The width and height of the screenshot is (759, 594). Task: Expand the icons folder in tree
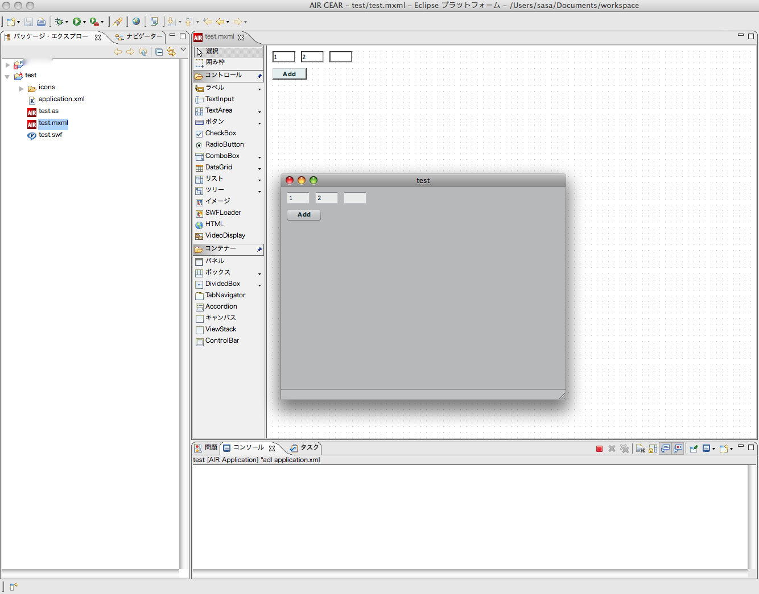(22, 88)
